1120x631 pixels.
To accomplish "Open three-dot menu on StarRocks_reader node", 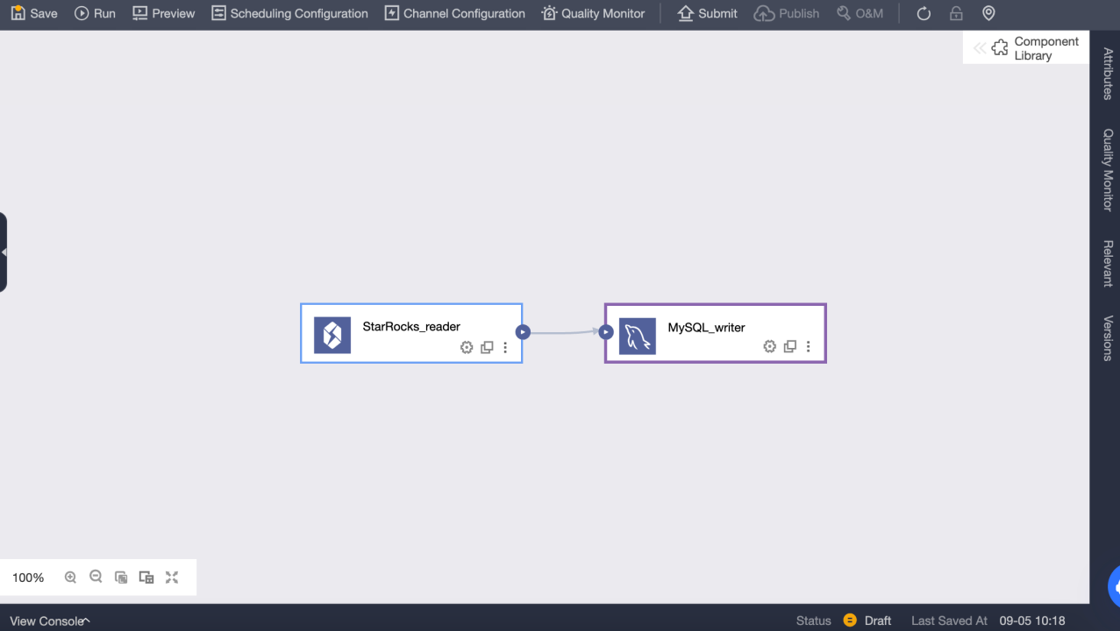I will point(505,347).
